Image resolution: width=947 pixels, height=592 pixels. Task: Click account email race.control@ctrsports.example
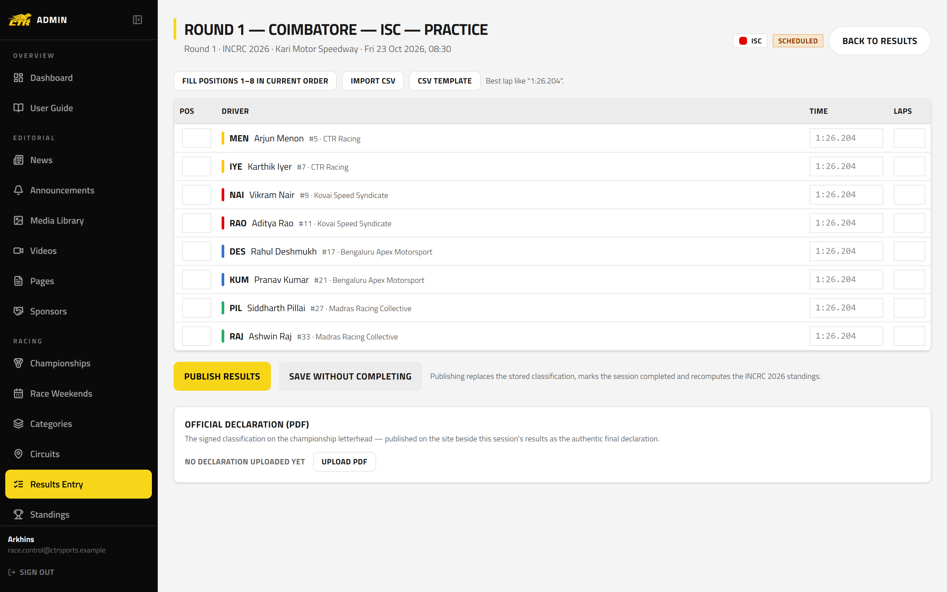click(x=57, y=550)
